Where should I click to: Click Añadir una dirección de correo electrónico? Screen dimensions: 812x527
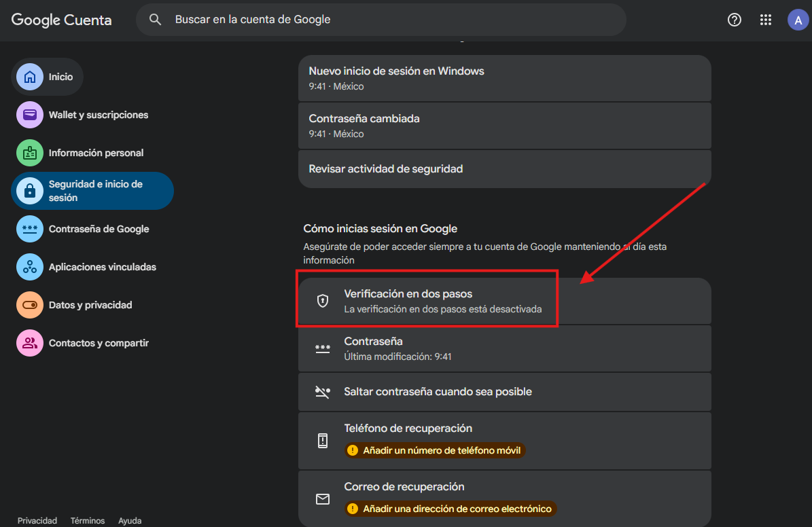click(x=451, y=509)
